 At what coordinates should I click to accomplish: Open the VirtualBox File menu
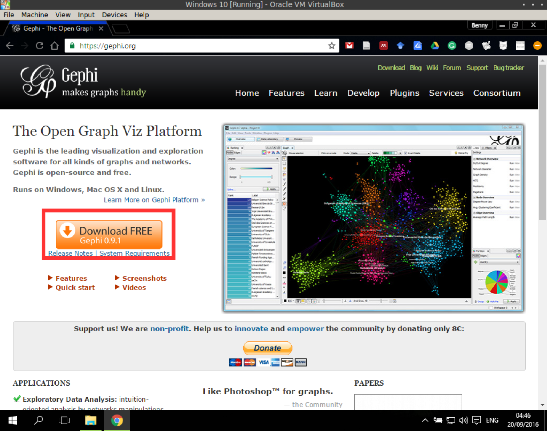9,15
